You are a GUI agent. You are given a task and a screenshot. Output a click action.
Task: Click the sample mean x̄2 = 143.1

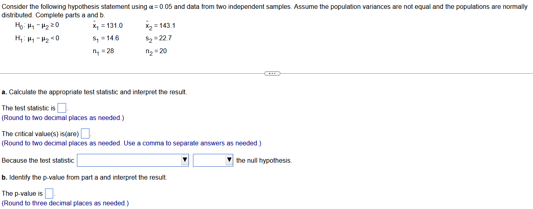160,26
